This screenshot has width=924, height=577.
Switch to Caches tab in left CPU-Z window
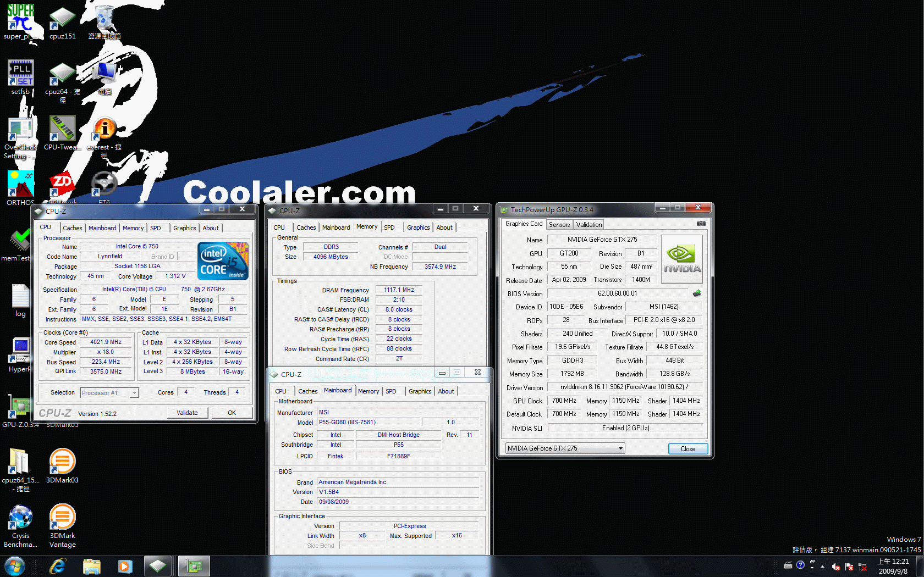coord(72,228)
